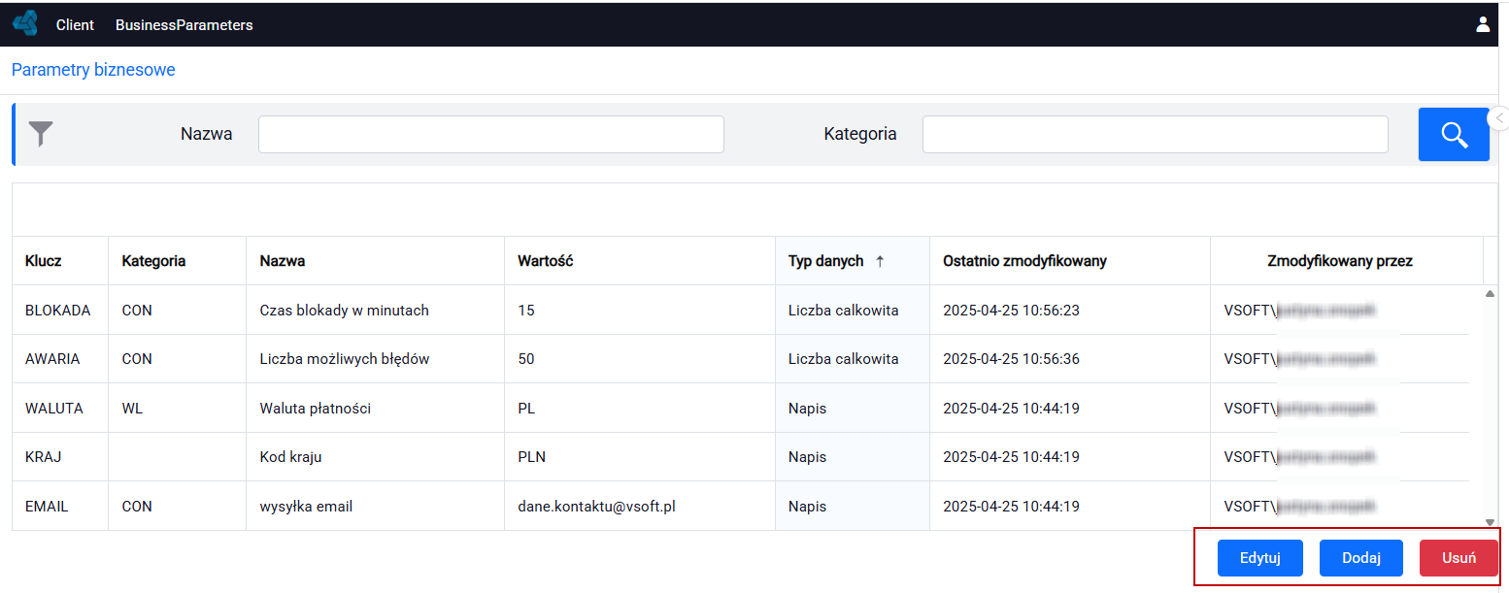Click the Edytuj button
This screenshot has width=1509, height=593.
click(1260, 558)
